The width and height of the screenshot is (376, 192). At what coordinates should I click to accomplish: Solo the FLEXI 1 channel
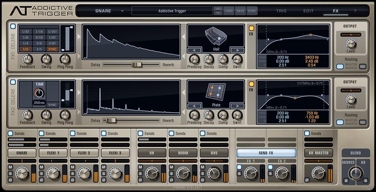[41, 174]
